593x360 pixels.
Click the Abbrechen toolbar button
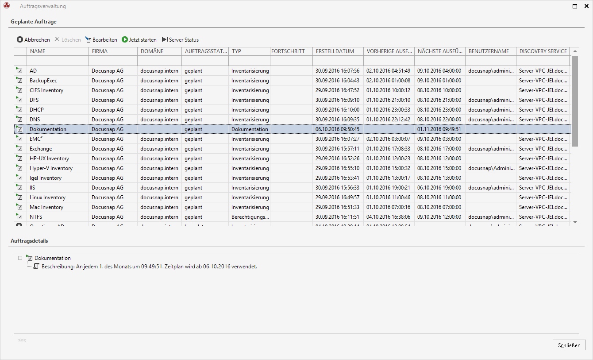coord(33,40)
